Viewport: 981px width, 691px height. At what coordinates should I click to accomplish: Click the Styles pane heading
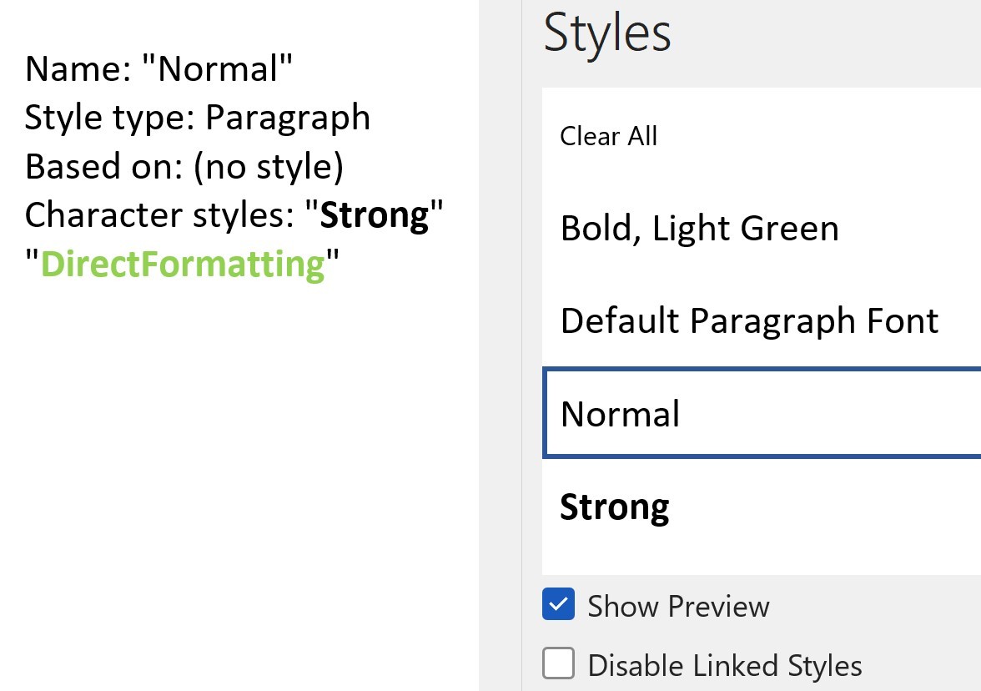coord(607,33)
